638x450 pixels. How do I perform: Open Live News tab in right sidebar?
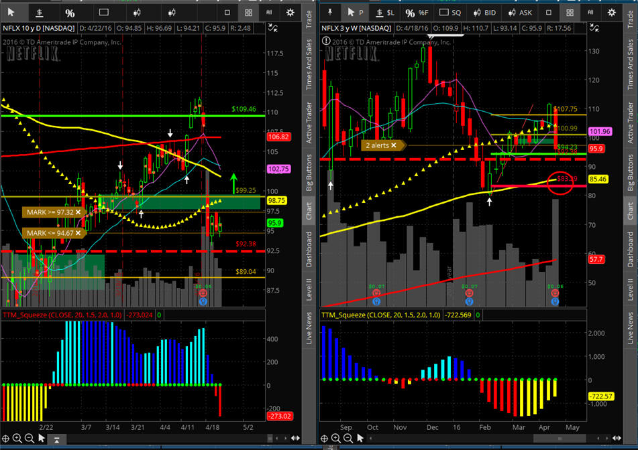click(630, 327)
